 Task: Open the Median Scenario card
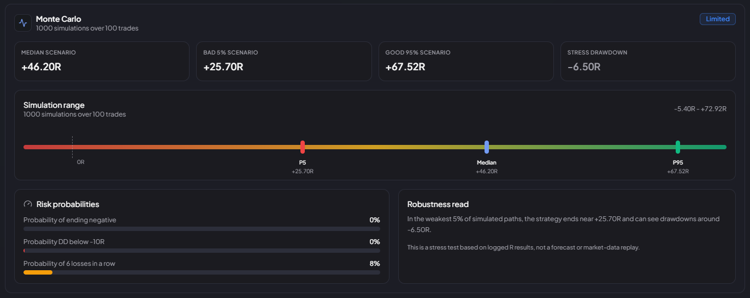pos(102,62)
